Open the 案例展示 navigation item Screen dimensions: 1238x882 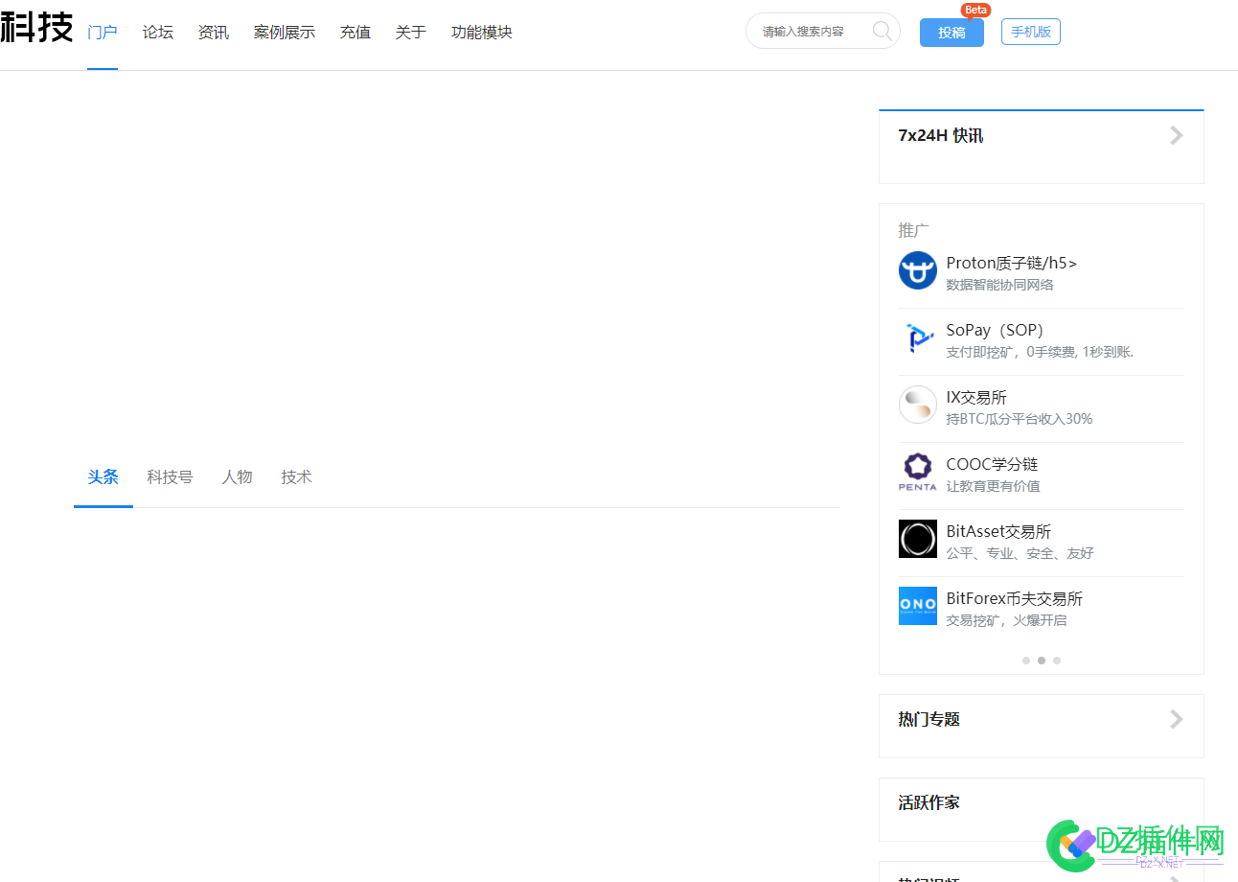[285, 33]
